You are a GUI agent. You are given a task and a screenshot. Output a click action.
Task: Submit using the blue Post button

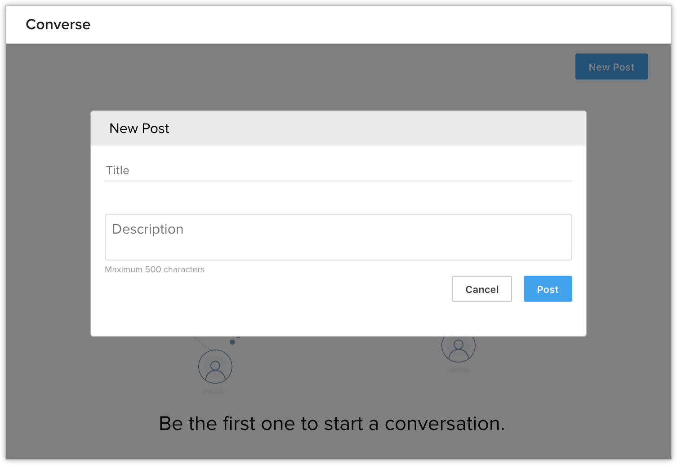pyautogui.click(x=548, y=289)
